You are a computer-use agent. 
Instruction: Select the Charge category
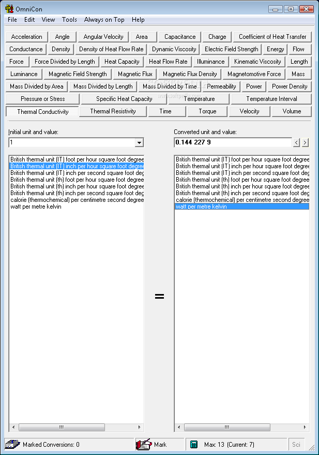click(217, 37)
